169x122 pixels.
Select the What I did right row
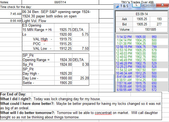pos(81,99)
